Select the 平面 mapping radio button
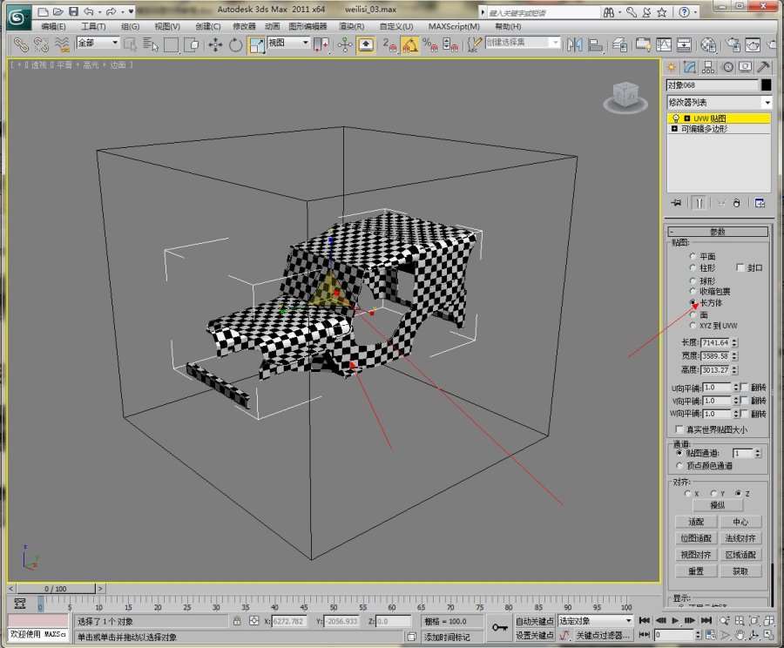The image size is (784, 648). click(x=693, y=256)
